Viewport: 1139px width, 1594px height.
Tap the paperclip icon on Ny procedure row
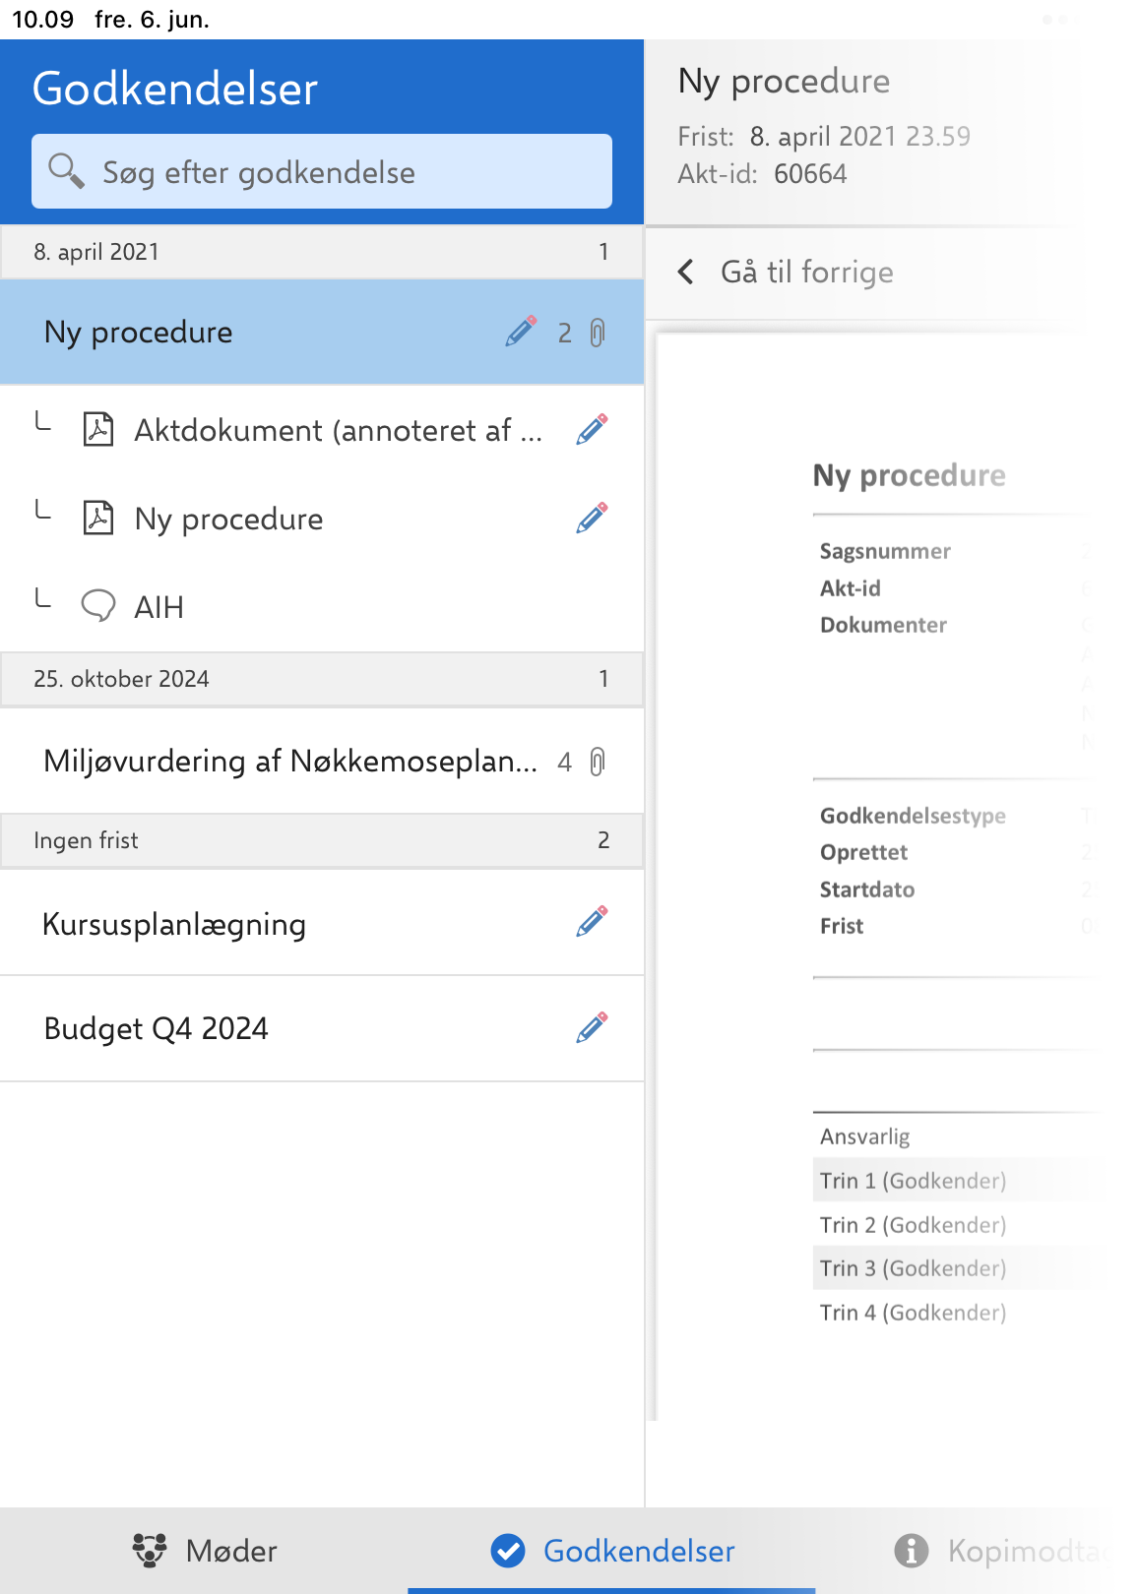point(598,333)
